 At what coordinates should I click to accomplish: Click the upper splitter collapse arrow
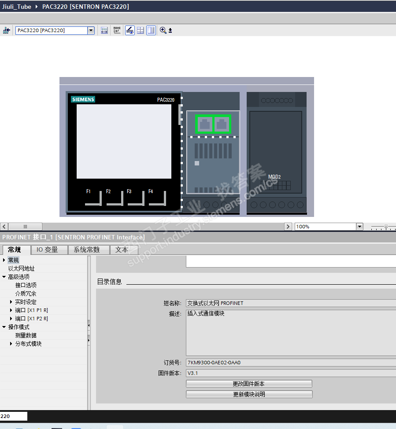(89, 326)
